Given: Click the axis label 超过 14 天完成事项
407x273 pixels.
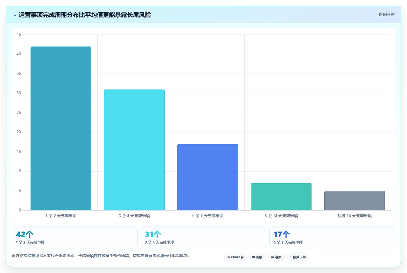Looking at the screenshot, I should tap(355, 216).
